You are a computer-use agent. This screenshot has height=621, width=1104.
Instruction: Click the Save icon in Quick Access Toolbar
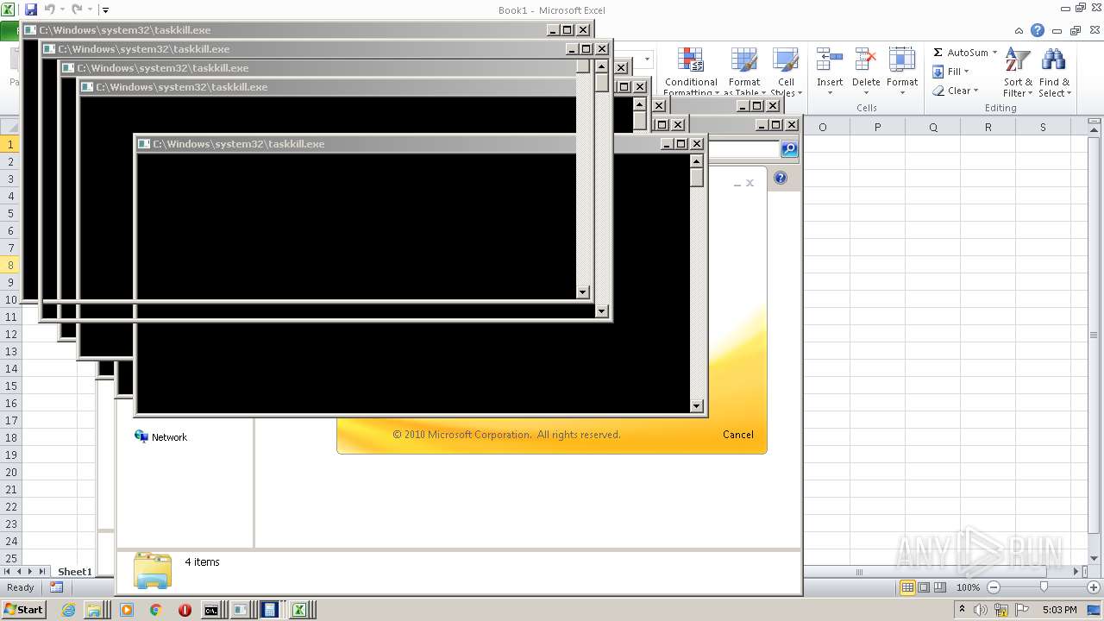pyautogui.click(x=31, y=9)
